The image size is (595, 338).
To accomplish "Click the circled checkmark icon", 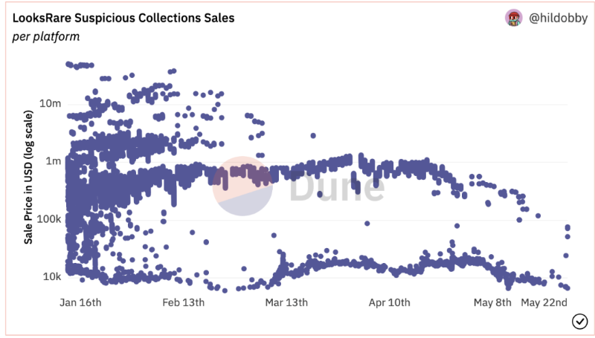I will click(579, 321).
